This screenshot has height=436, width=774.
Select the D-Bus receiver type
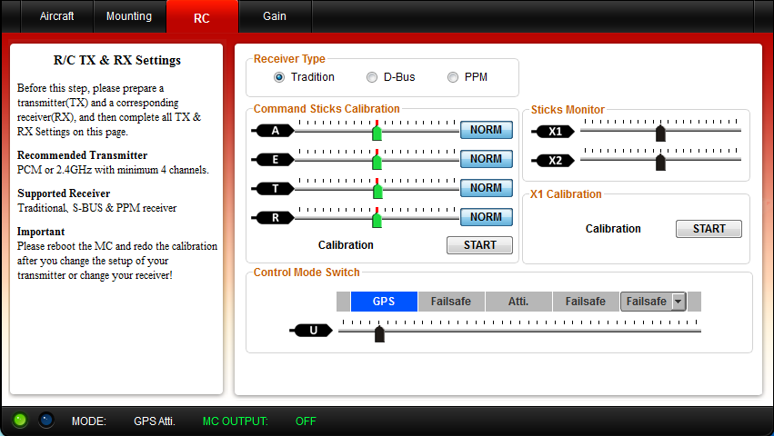(x=372, y=77)
